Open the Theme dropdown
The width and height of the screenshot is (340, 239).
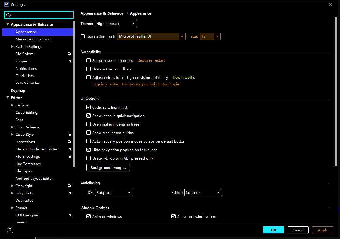115,23
